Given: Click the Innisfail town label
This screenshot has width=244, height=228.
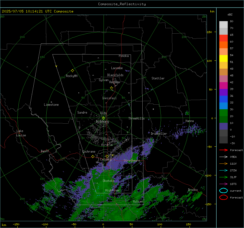Looking at the screenshot, I should [x=109, y=98].
